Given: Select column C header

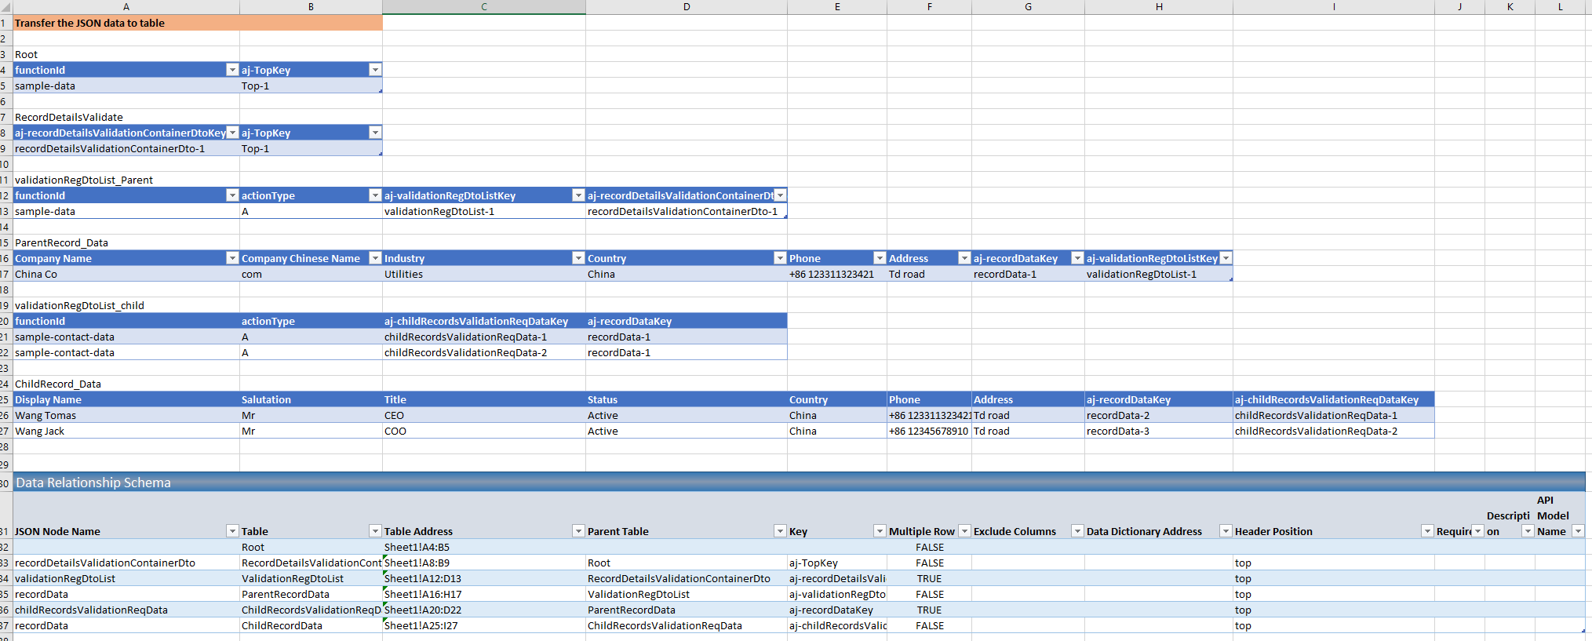Looking at the screenshot, I should pyautogui.click(x=483, y=7).
